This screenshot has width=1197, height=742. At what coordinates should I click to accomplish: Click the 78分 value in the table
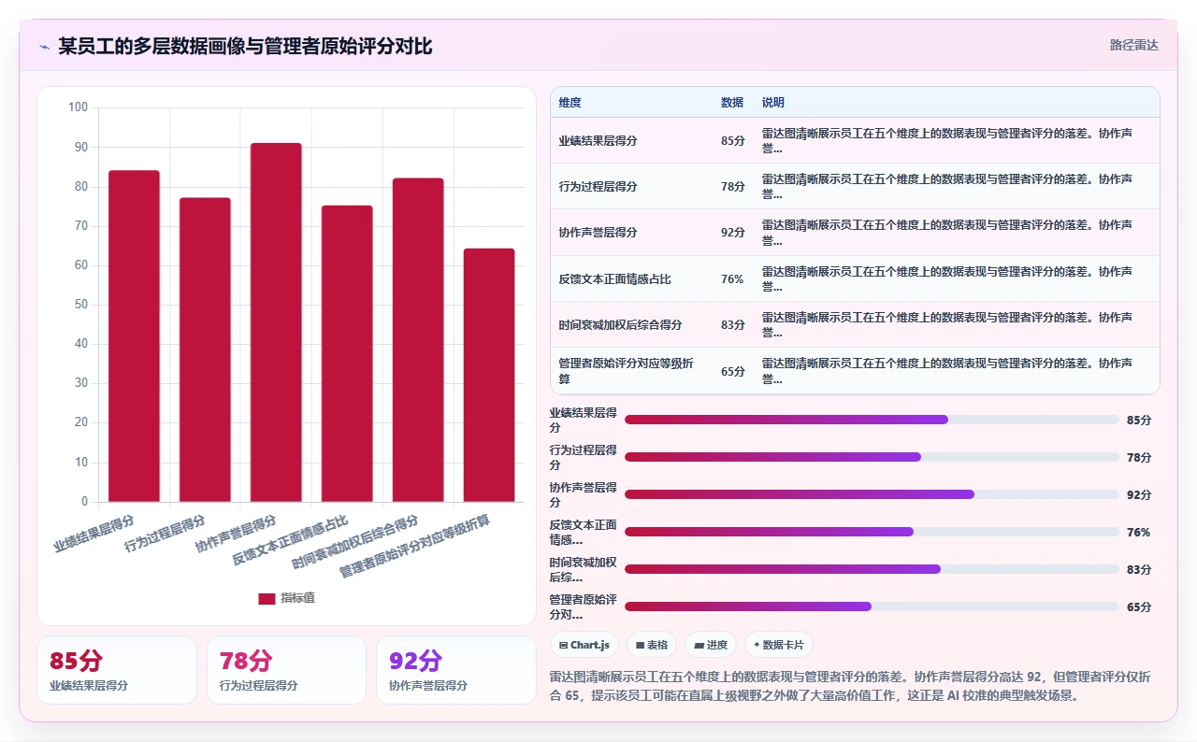pyautogui.click(x=733, y=187)
